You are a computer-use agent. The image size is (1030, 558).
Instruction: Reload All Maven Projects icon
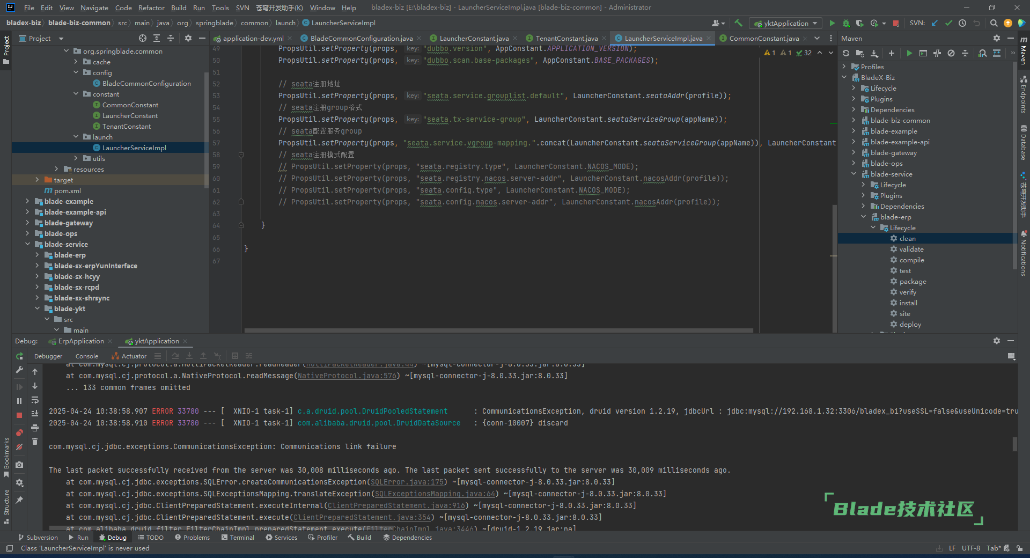click(x=846, y=53)
